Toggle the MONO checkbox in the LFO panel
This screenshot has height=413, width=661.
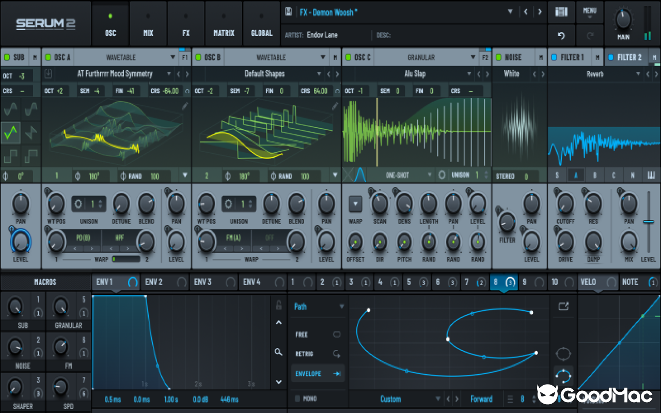click(296, 399)
